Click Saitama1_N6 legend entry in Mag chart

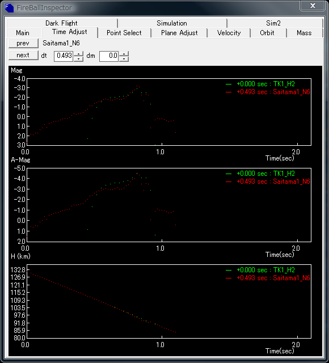(x=268, y=92)
